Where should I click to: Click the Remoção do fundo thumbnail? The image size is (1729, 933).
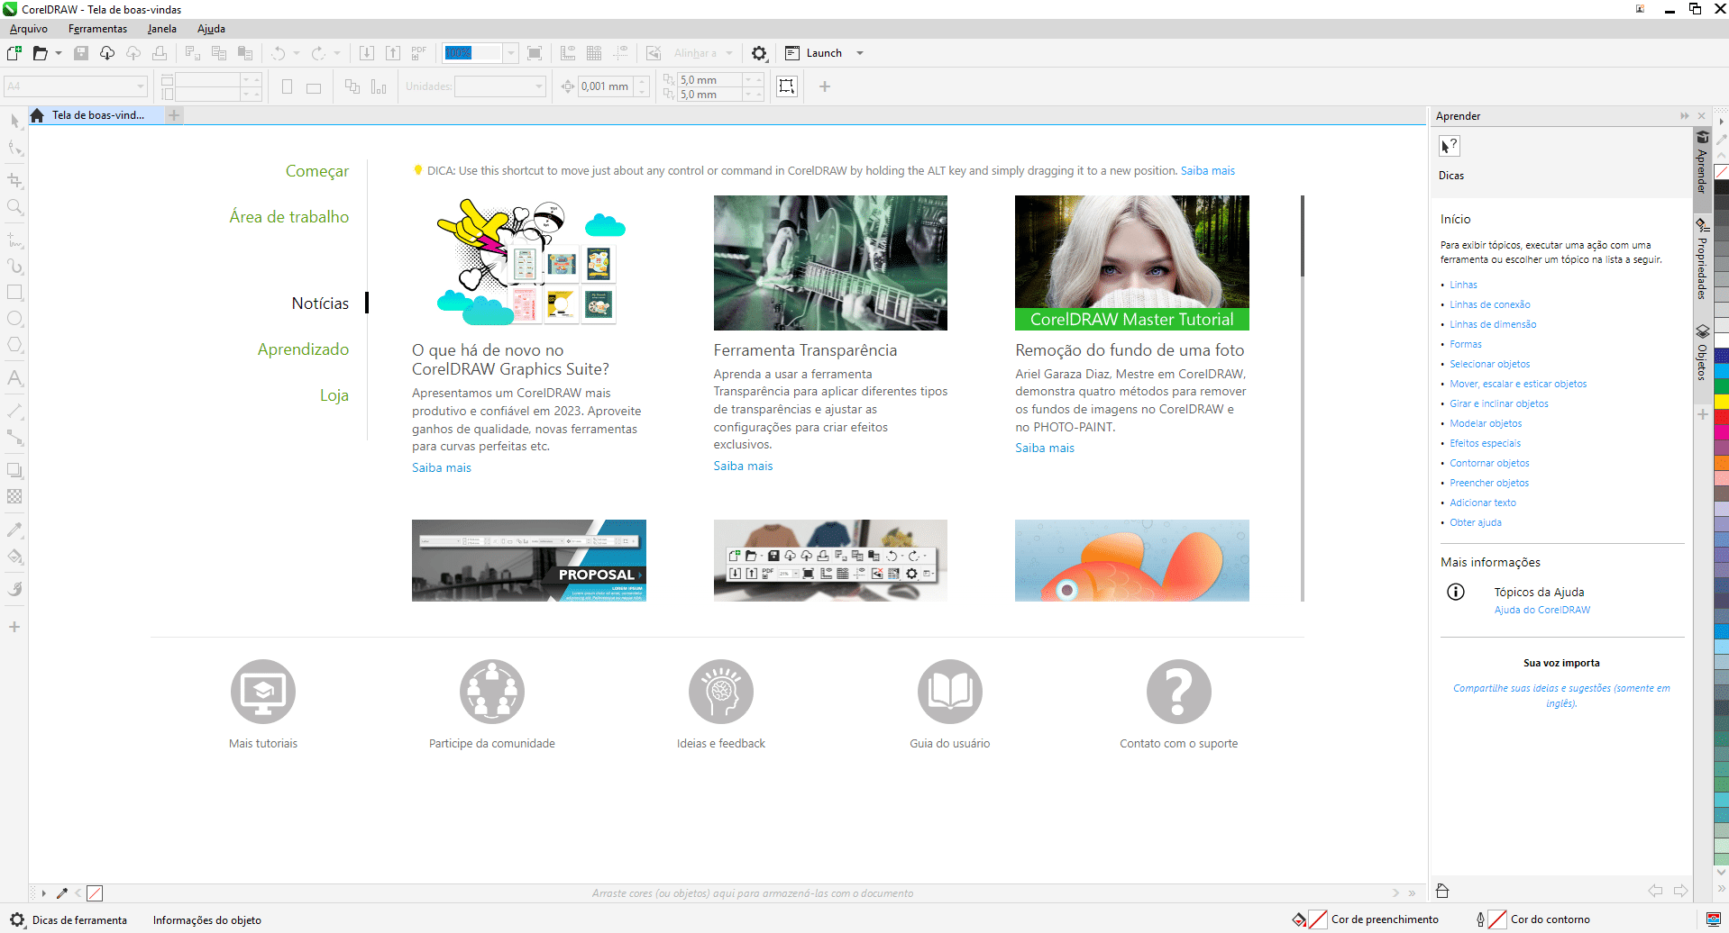1132,263
